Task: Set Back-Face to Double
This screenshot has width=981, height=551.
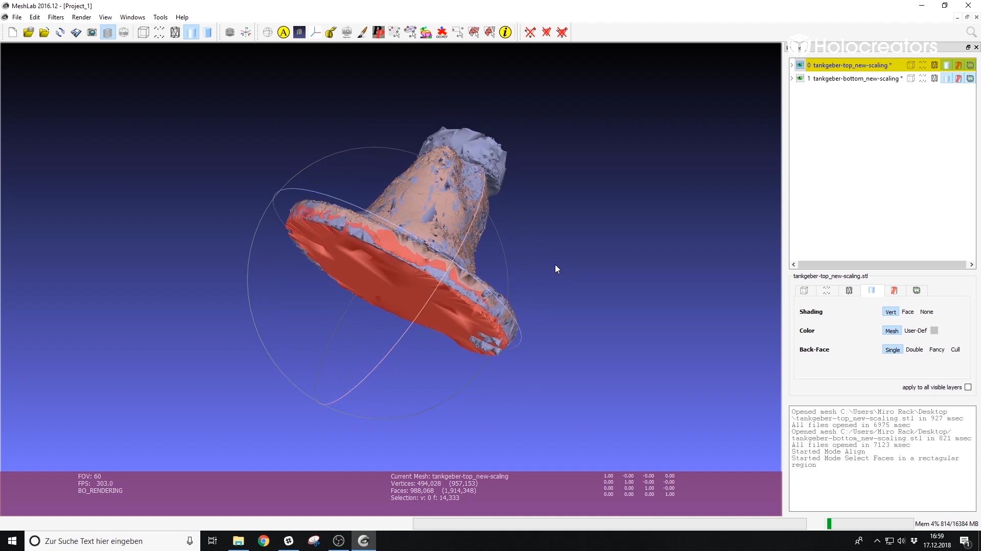Action: [914, 349]
